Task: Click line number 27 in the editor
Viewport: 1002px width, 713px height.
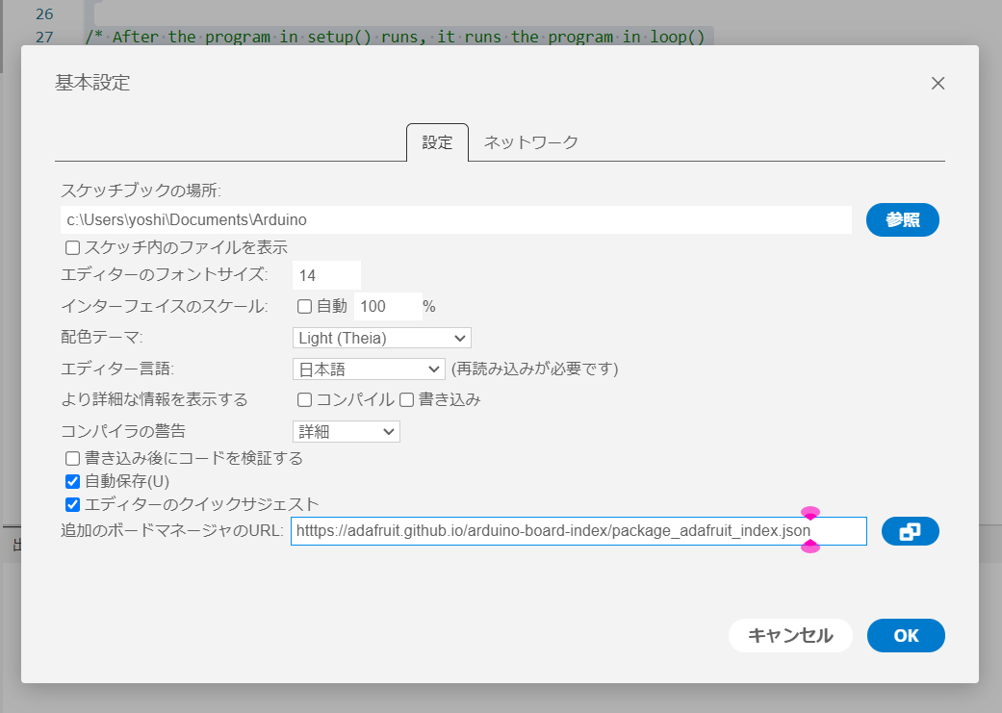Action: click(44, 38)
